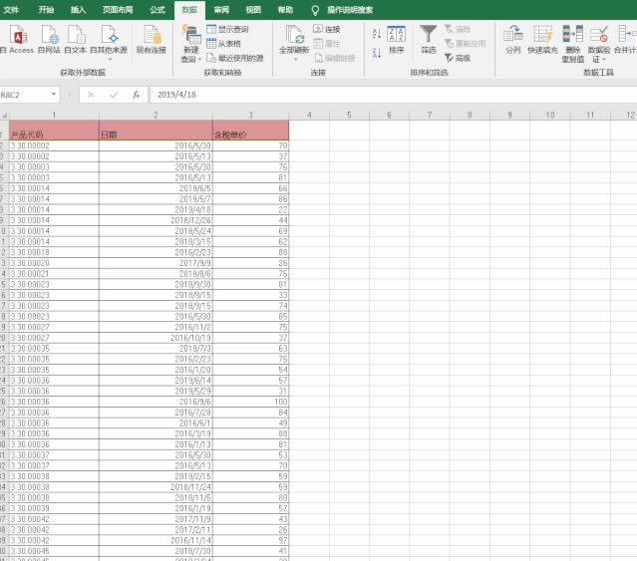The height and width of the screenshot is (561, 637).
Task: Click Remove Duplicates (删除重复值)
Action: click(573, 44)
